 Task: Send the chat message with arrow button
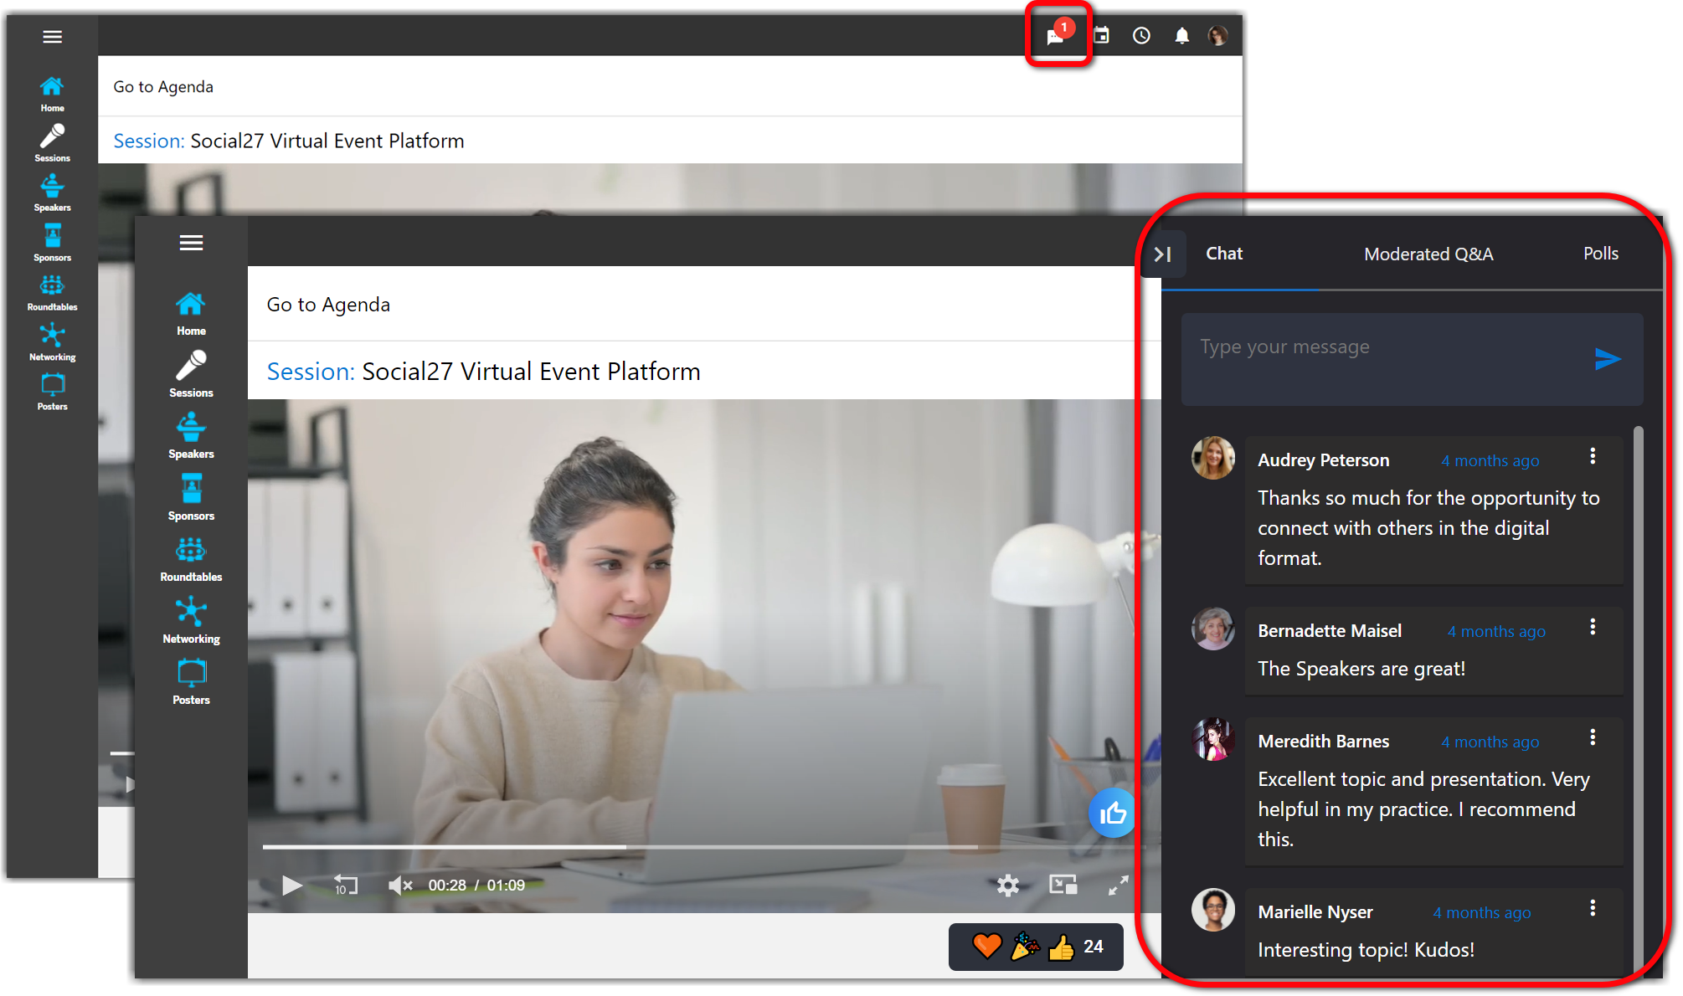[x=1607, y=359]
